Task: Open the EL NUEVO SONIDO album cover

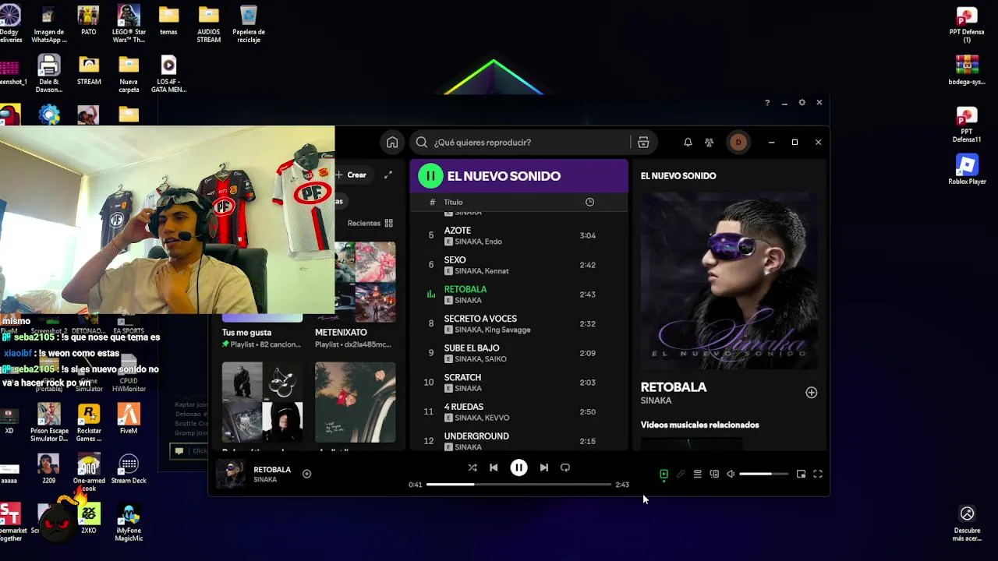Action: pos(730,281)
